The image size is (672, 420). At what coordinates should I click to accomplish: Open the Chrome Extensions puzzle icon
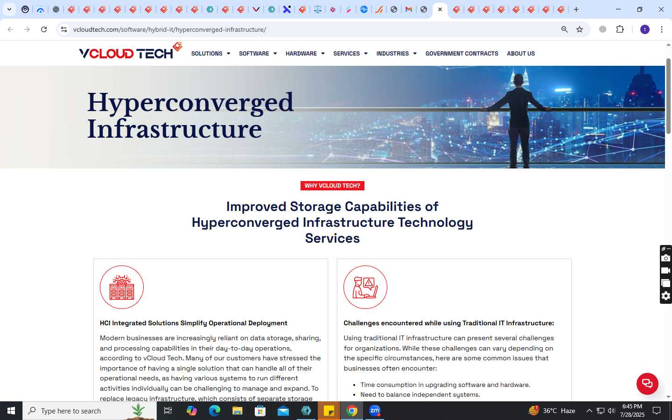click(x=620, y=29)
